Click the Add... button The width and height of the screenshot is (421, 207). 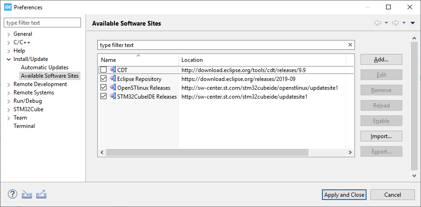(381, 60)
